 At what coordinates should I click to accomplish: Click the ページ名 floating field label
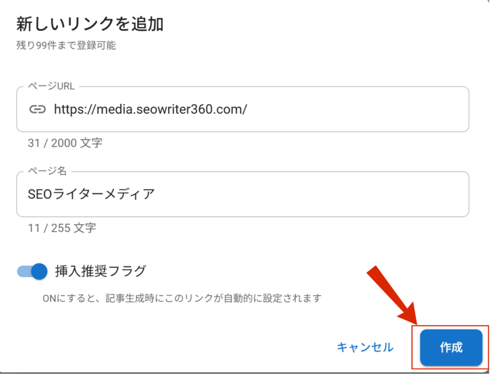tap(47, 172)
